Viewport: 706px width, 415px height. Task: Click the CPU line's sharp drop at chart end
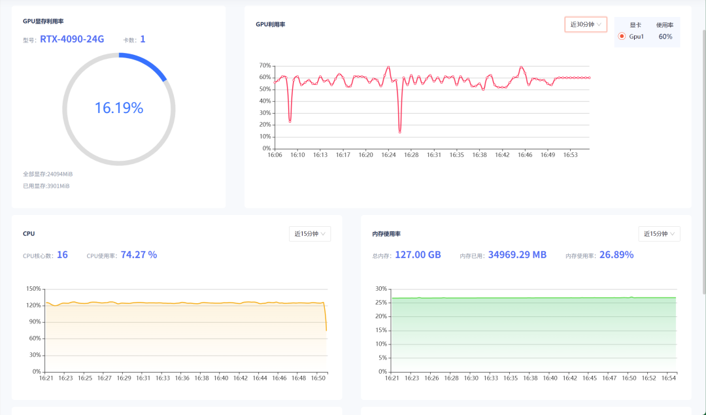point(326,320)
